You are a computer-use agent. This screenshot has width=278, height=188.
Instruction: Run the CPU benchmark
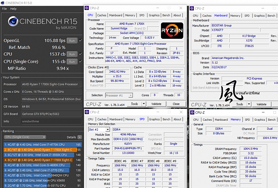(x=72, y=54)
